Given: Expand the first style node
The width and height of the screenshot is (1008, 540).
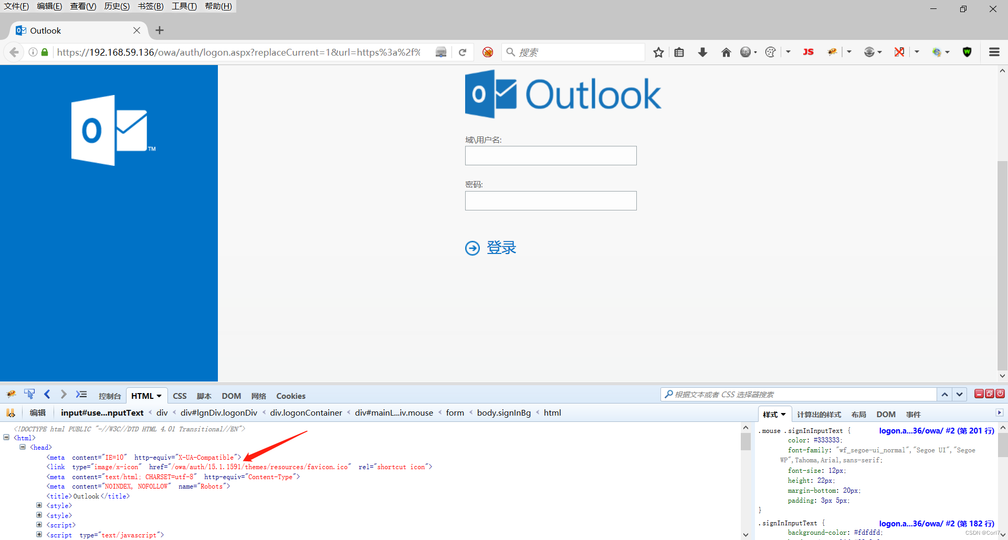Looking at the screenshot, I should pyautogui.click(x=39, y=505).
